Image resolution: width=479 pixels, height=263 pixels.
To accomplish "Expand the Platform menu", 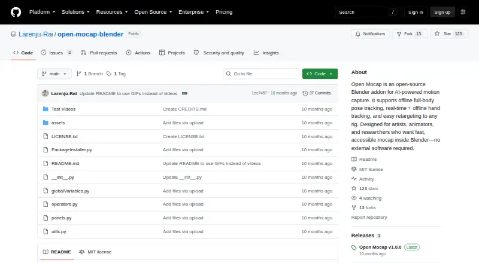I will pyautogui.click(x=42, y=12).
